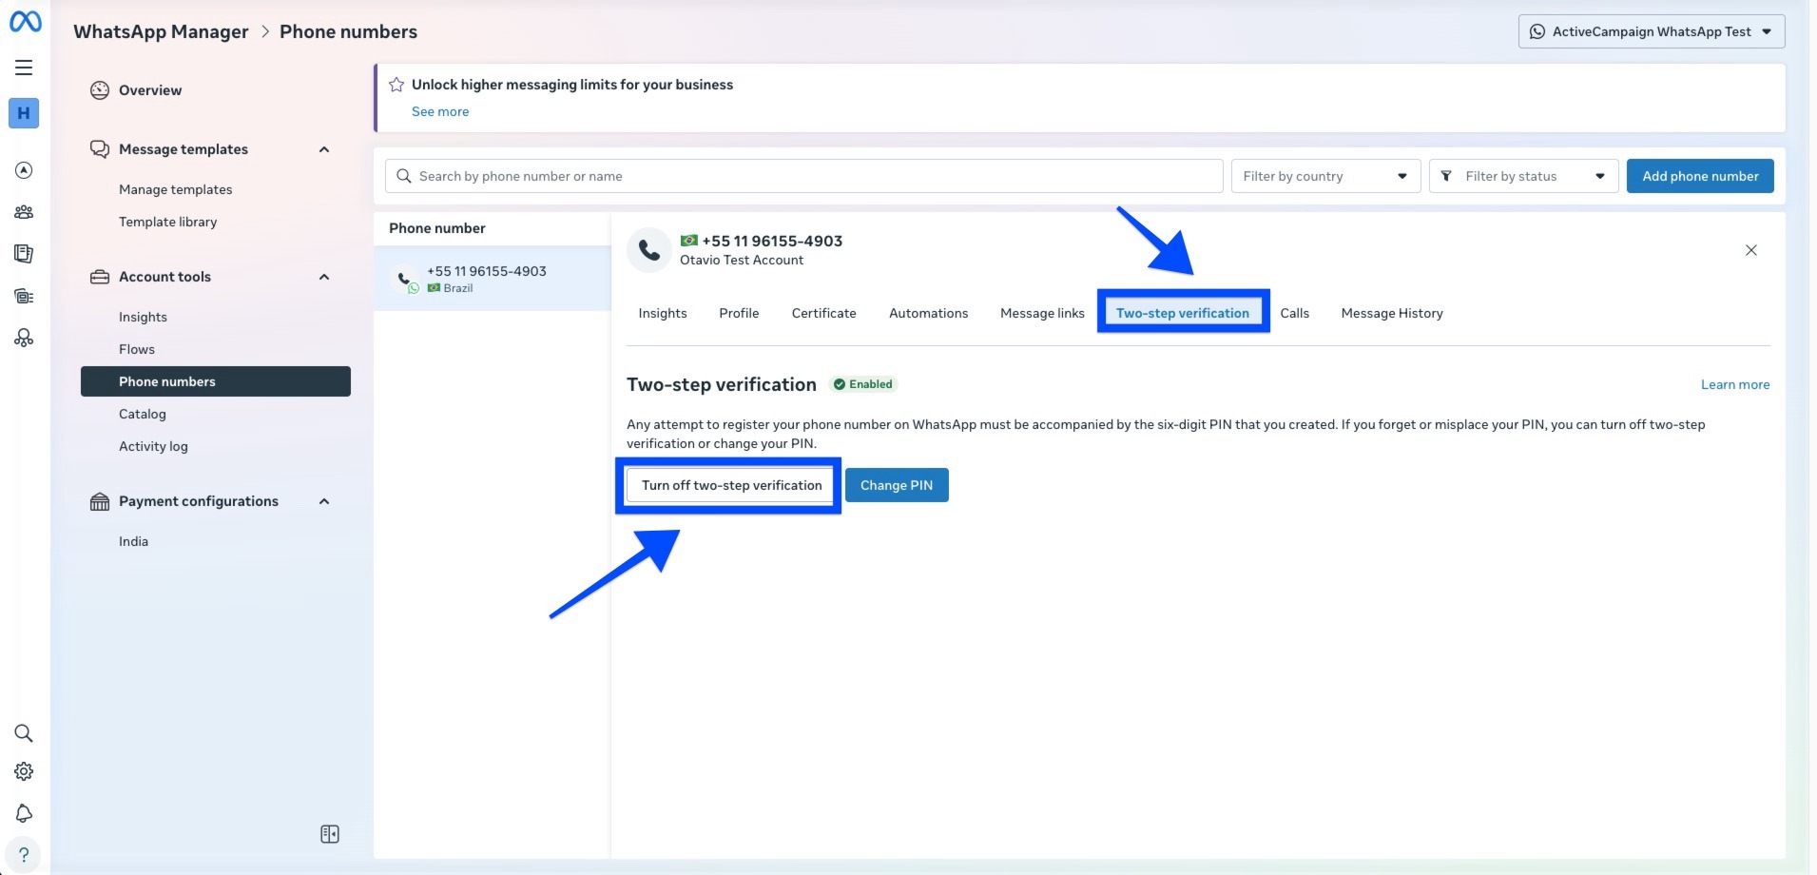Select the Two-step verification tab
This screenshot has width=1817, height=875.
[x=1183, y=313]
